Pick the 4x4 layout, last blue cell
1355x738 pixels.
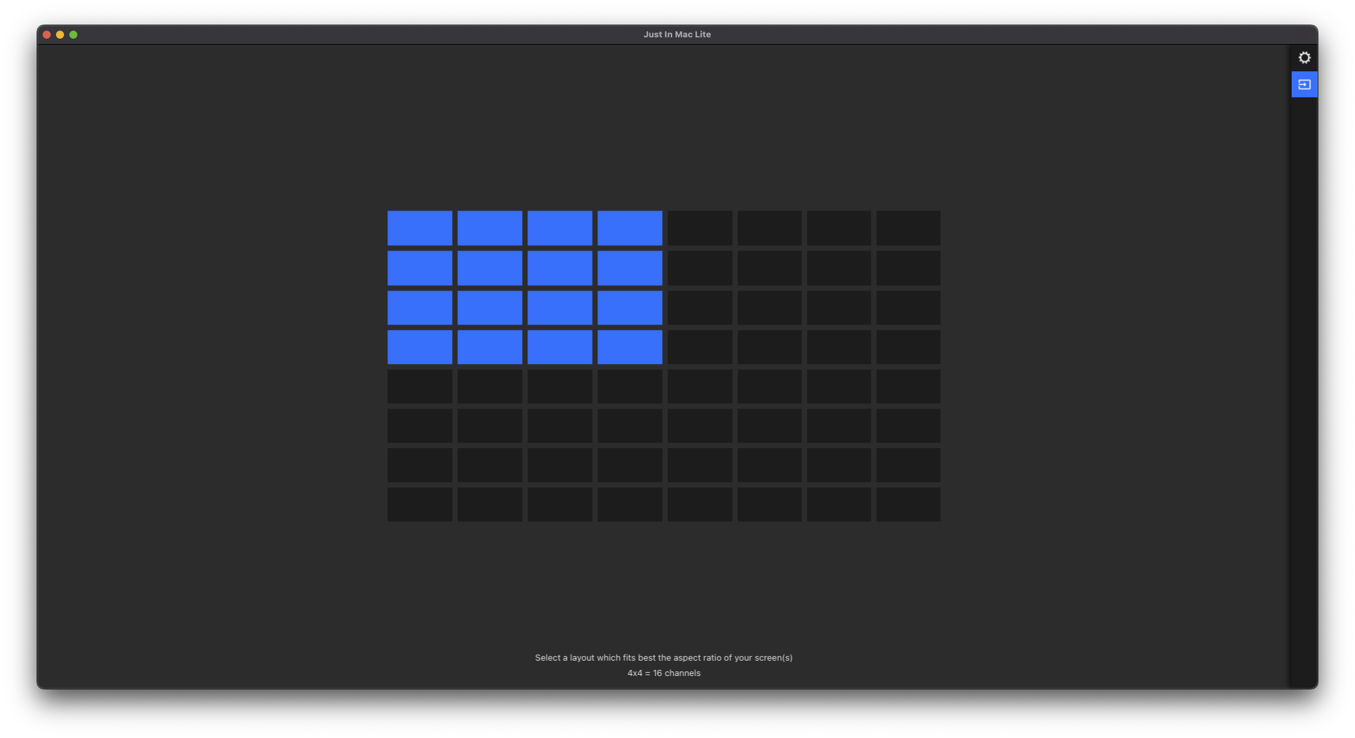click(629, 347)
